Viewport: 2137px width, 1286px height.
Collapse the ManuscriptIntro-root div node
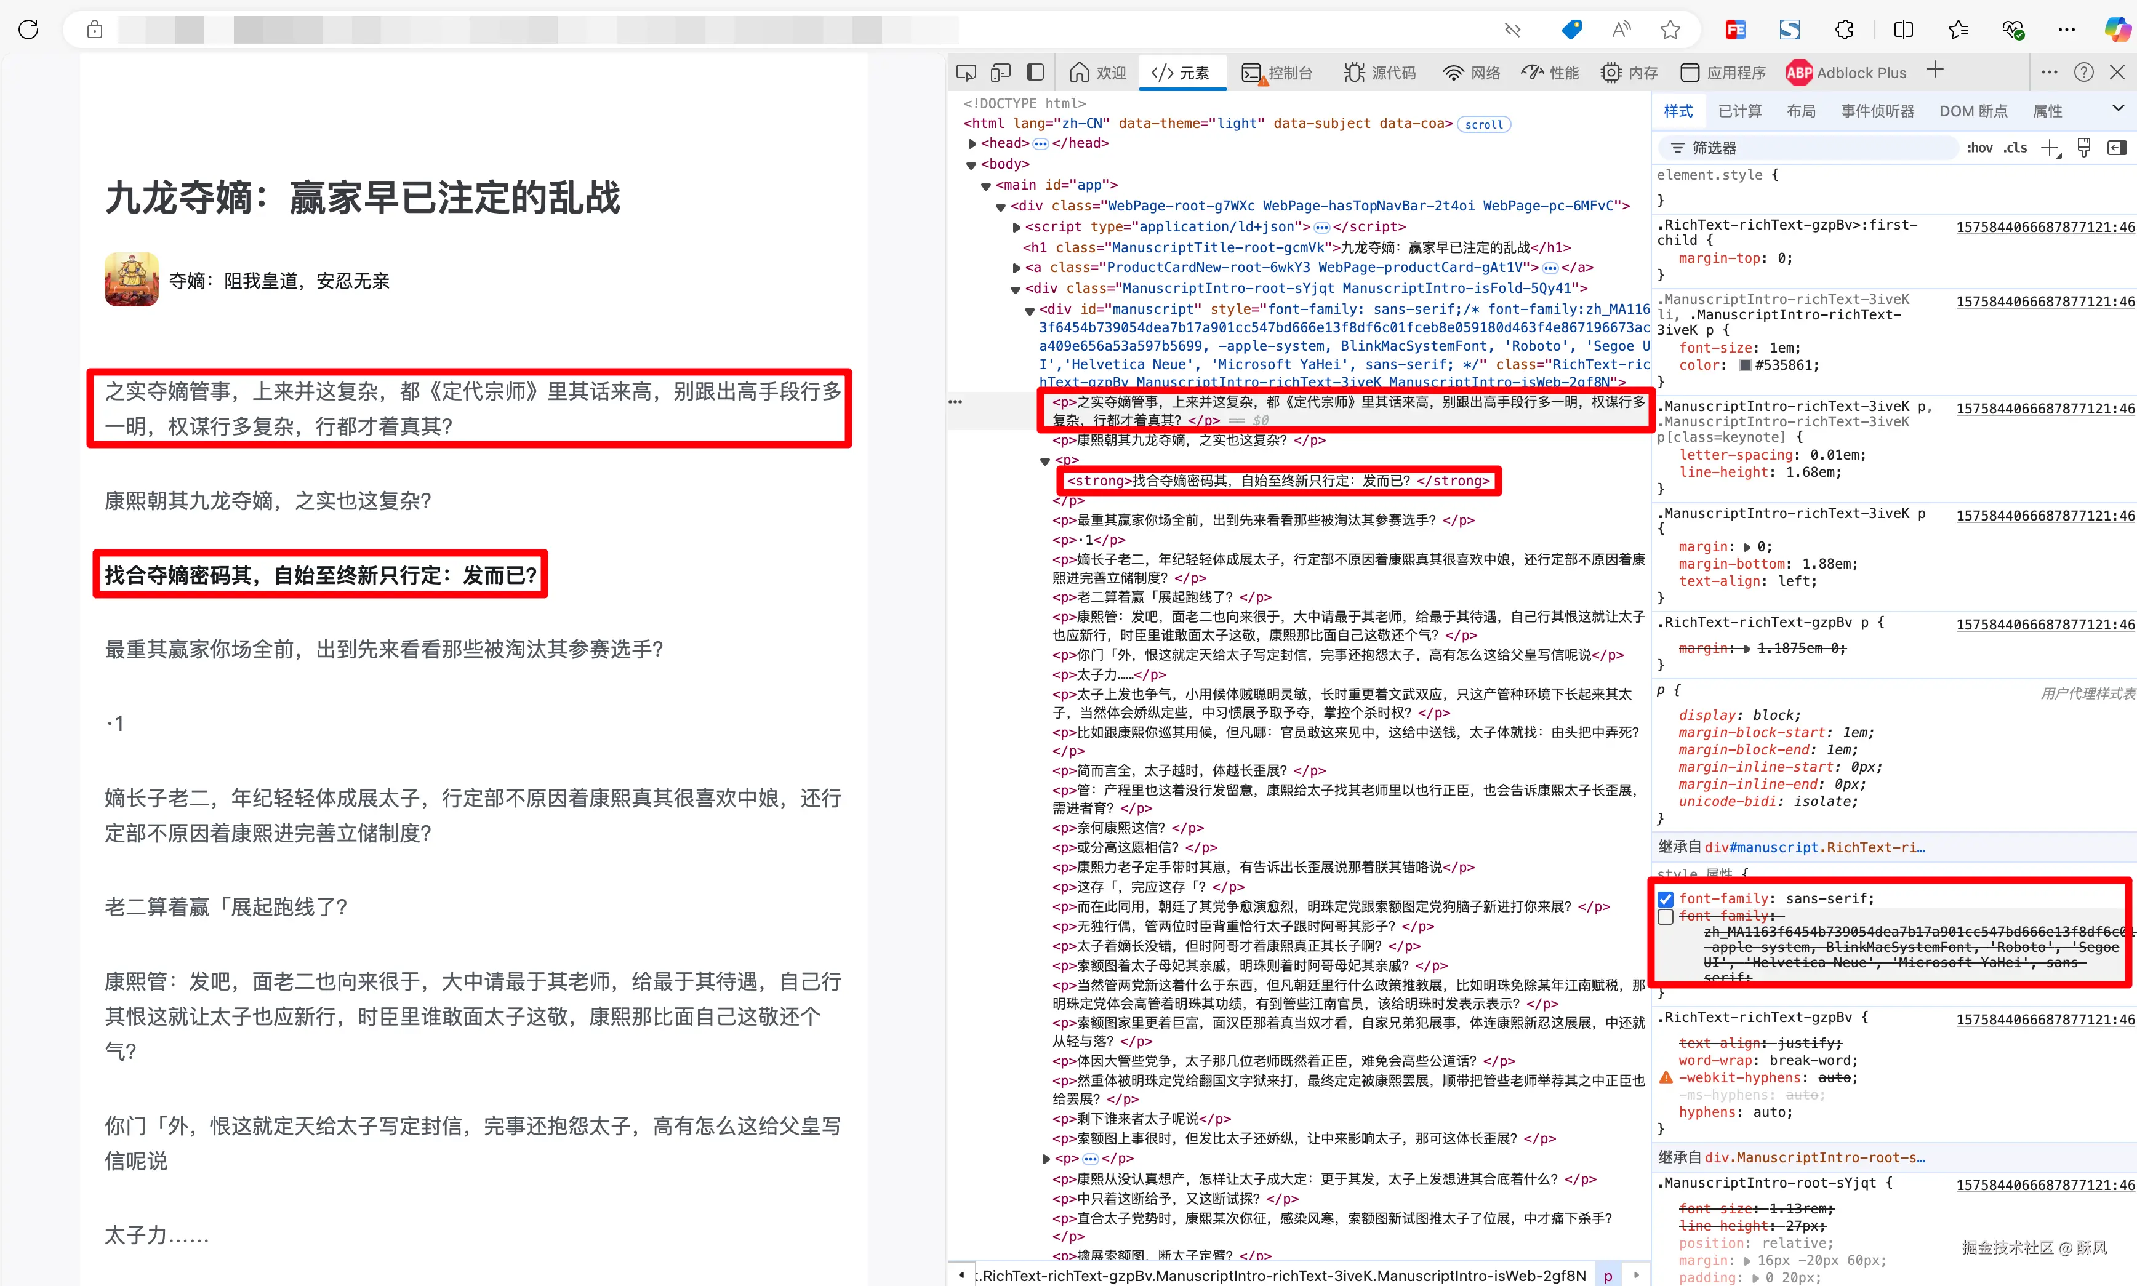pos(1015,289)
